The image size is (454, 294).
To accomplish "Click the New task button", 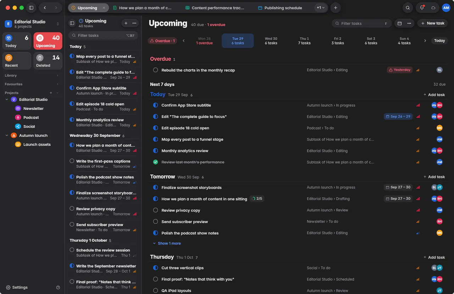I will [432, 23].
